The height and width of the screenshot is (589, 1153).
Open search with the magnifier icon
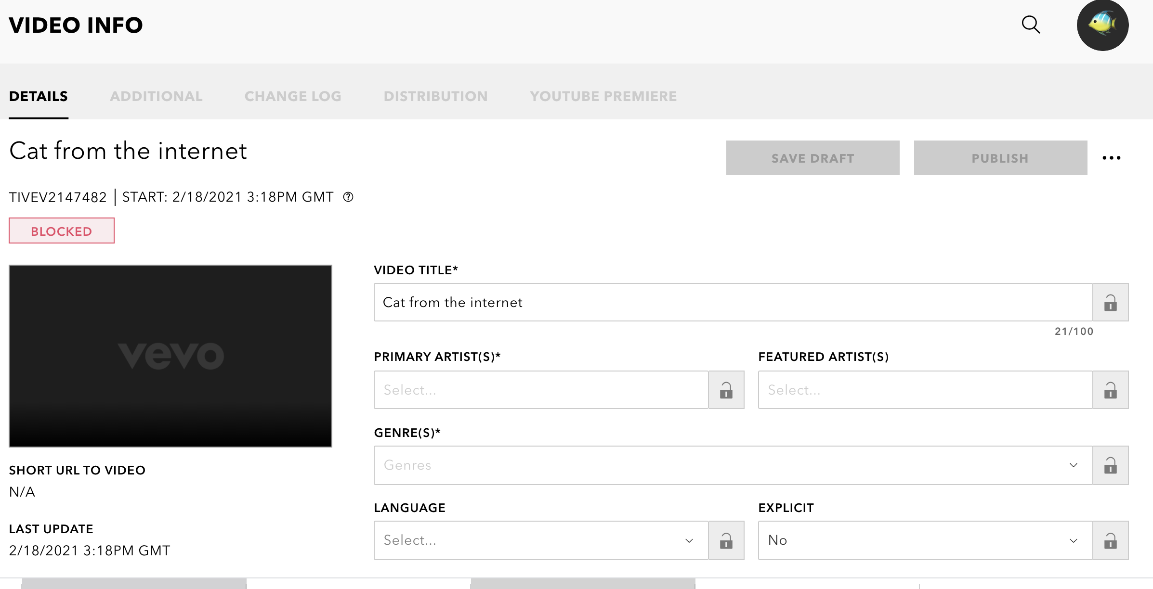[1031, 25]
